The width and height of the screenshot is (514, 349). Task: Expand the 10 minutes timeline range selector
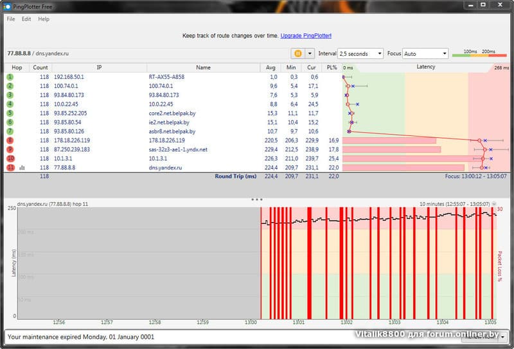click(x=493, y=203)
